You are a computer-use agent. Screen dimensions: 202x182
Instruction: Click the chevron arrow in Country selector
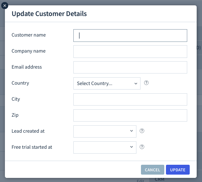click(x=136, y=83)
